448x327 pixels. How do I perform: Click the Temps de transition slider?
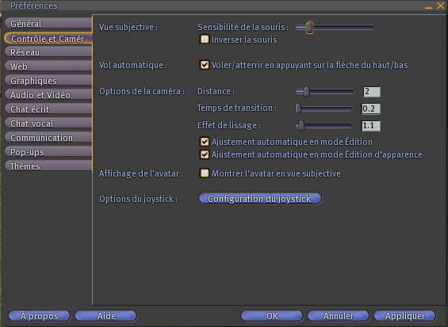pos(324,108)
